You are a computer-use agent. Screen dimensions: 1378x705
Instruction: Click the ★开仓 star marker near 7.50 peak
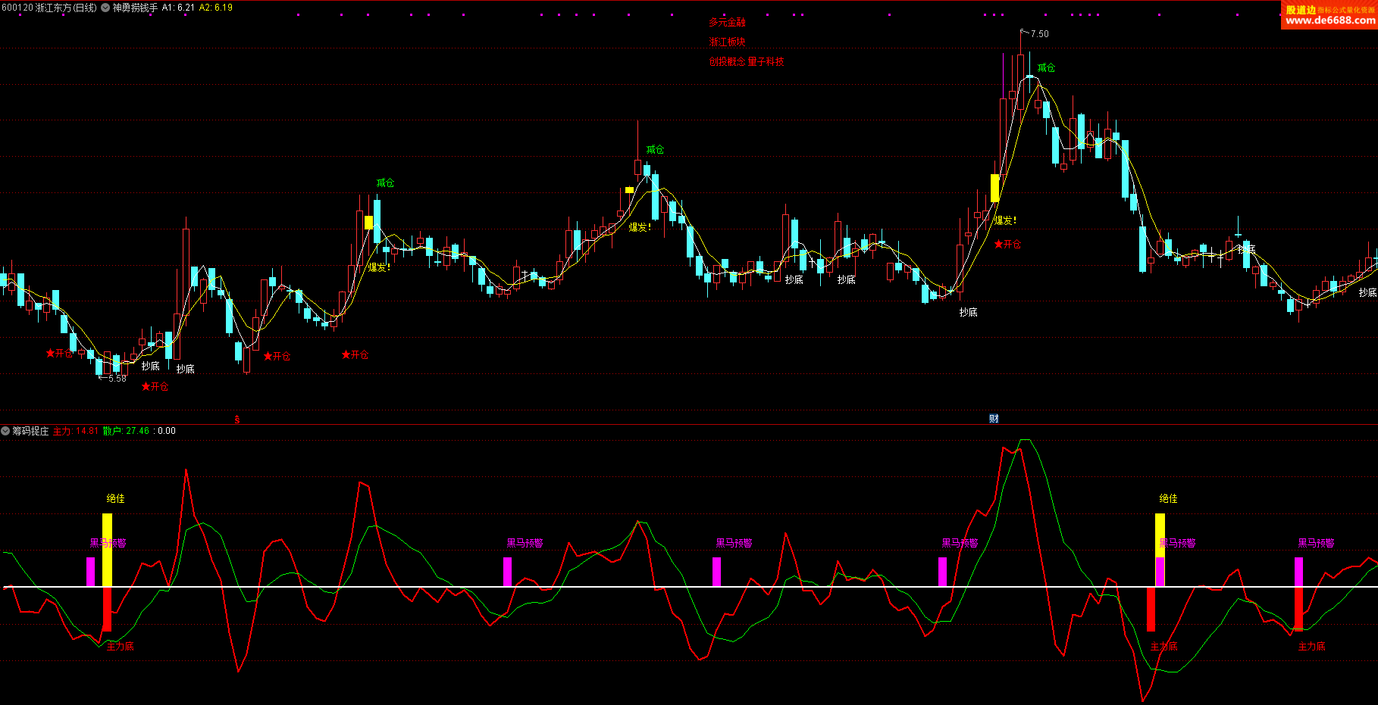click(1007, 245)
